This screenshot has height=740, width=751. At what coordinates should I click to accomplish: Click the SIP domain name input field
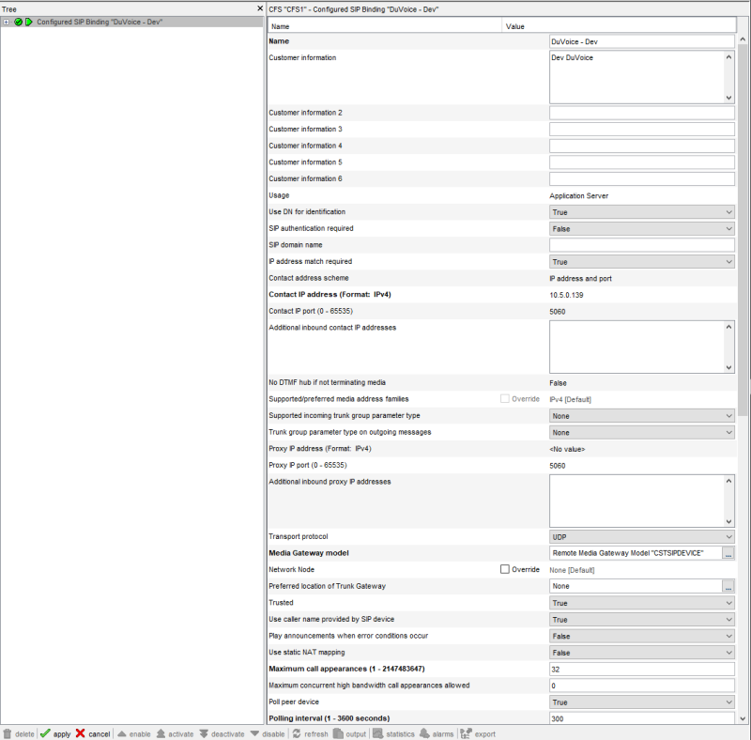(642, 245)
